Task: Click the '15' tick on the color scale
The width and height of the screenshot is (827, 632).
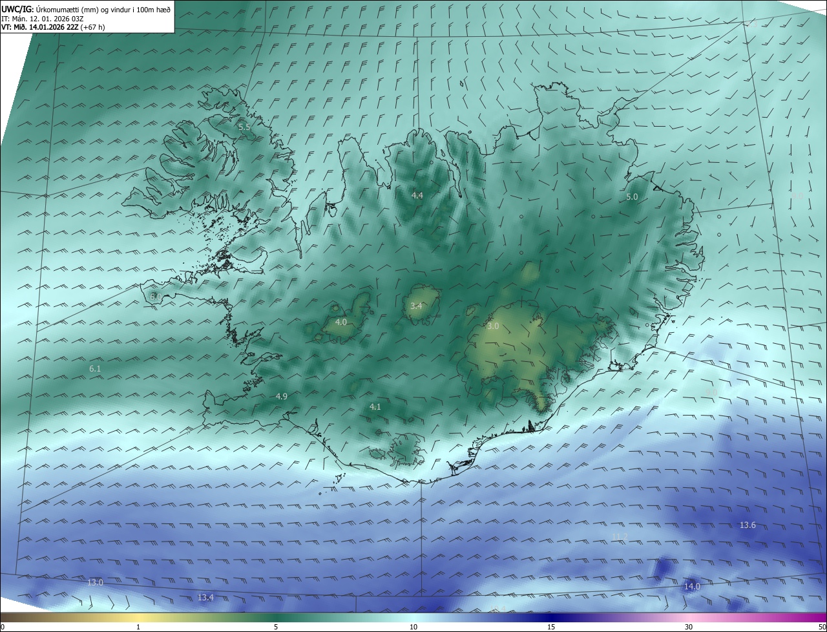Action: point(551,627)
